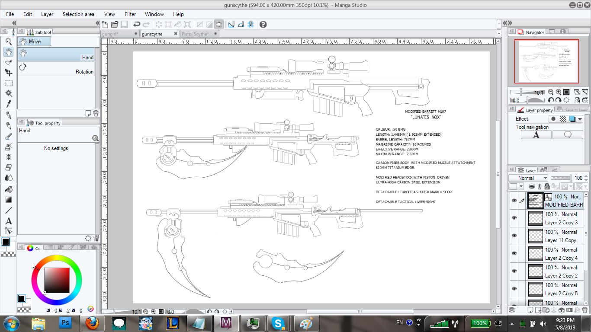Click Balloon tool navigation button
591x332 pixels.
pos(568,134)
